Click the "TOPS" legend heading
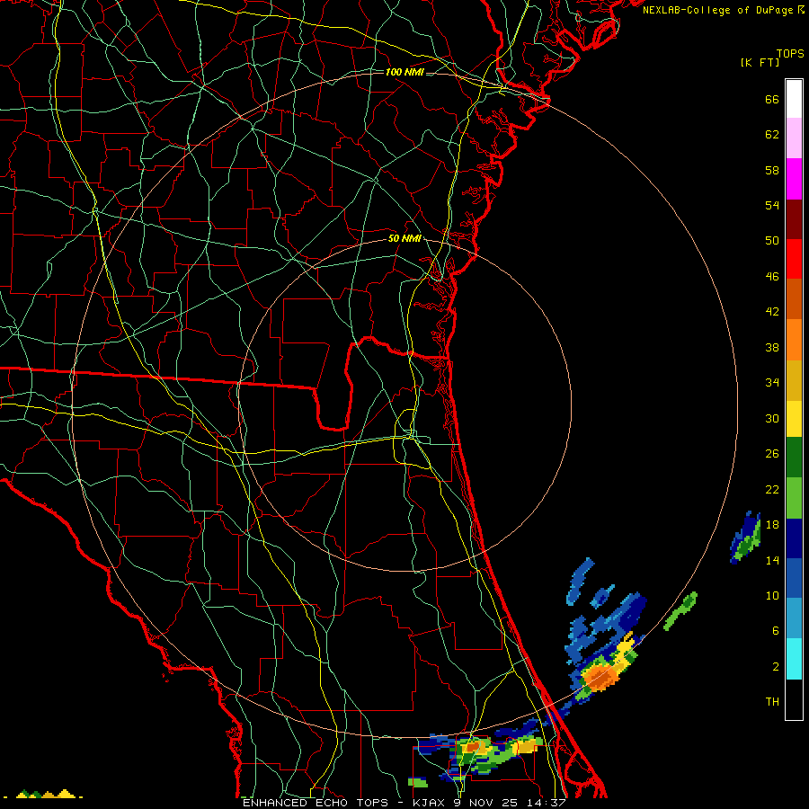 point(790,54)
